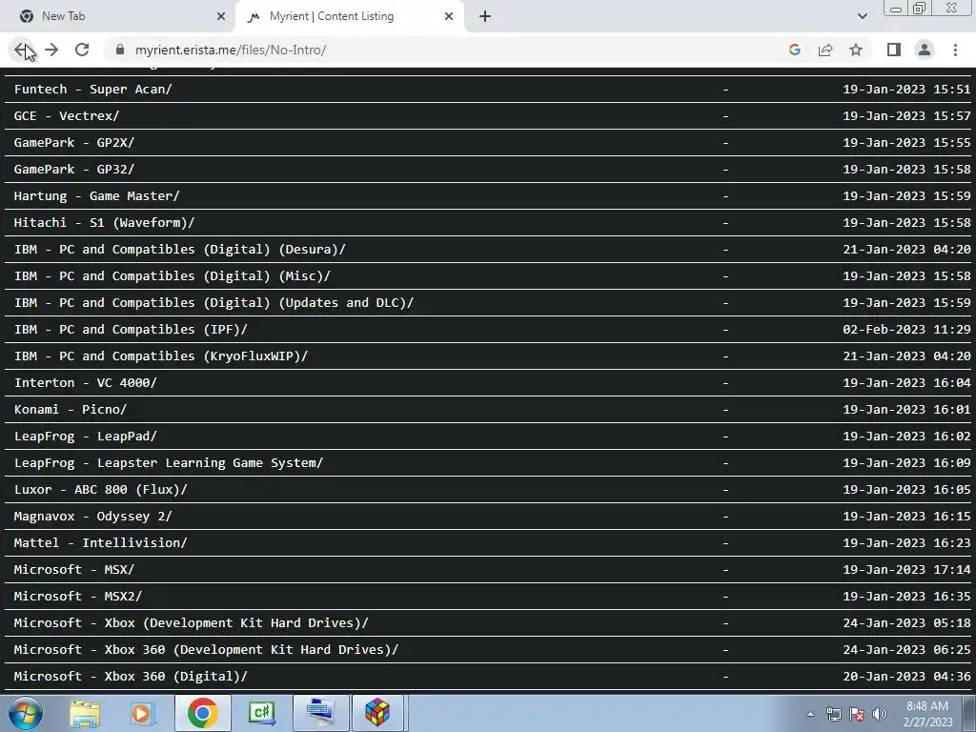Screen dimensions: 976x732
Task: Open the Action Center flag icon
Action: pos(857,714)
